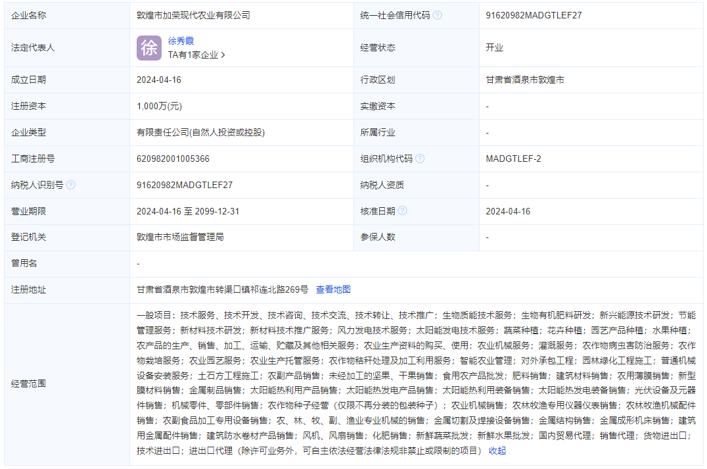Click 敦煌市市场监督管理局 registration authority

pos(180,237)
